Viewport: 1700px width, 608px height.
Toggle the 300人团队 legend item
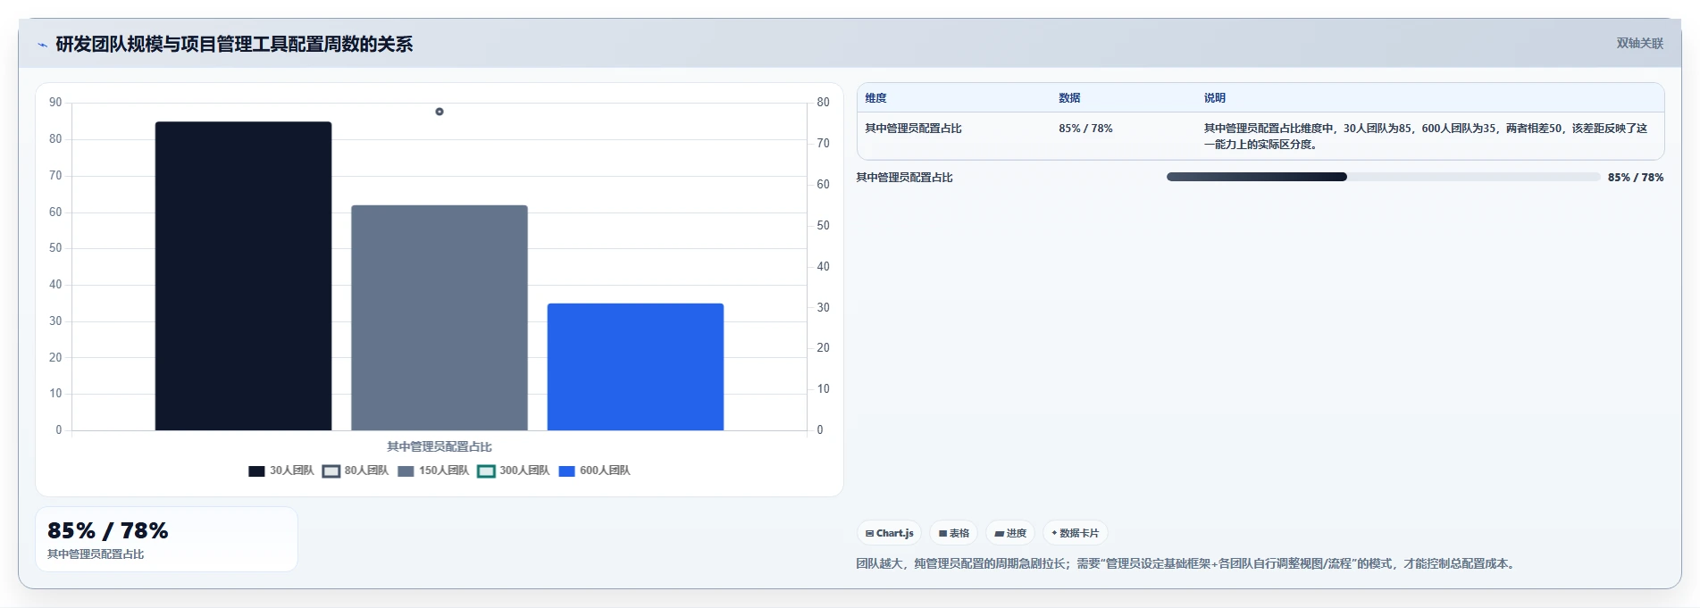tap(514, 471)
